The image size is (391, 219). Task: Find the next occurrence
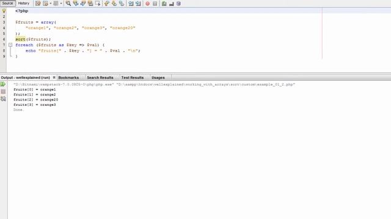point(83,4)
